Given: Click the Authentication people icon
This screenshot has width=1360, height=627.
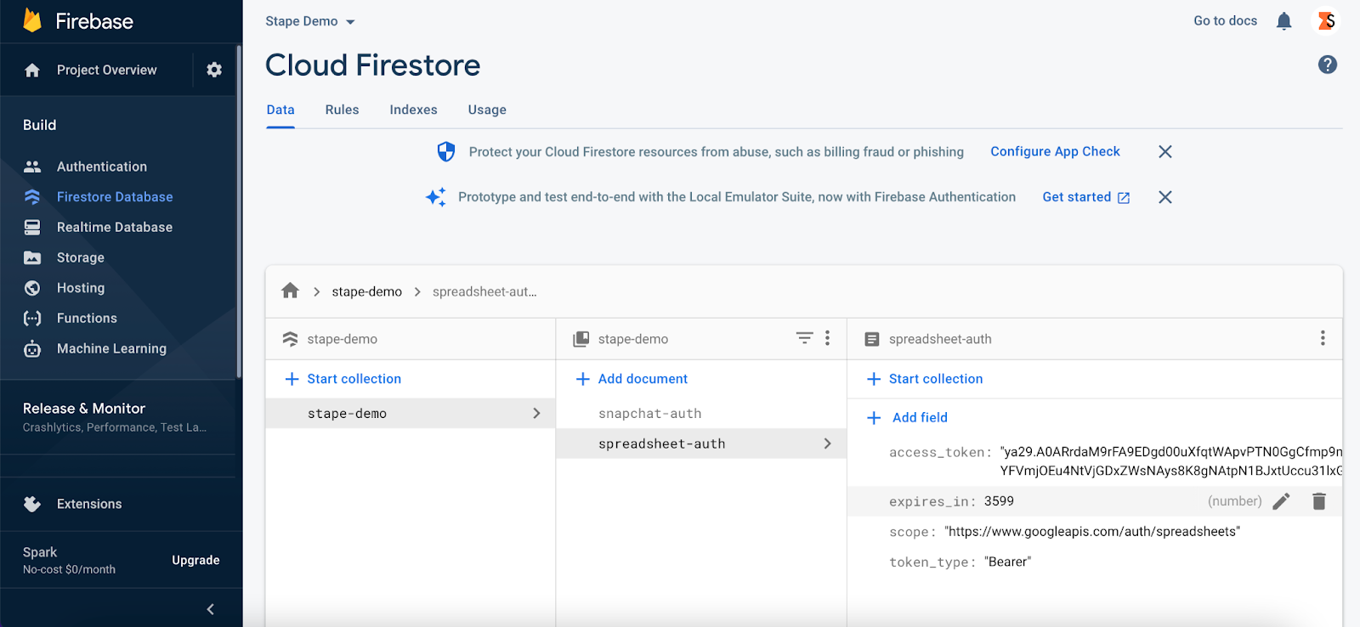Looking at the screenshot, I should coord(32,167).
